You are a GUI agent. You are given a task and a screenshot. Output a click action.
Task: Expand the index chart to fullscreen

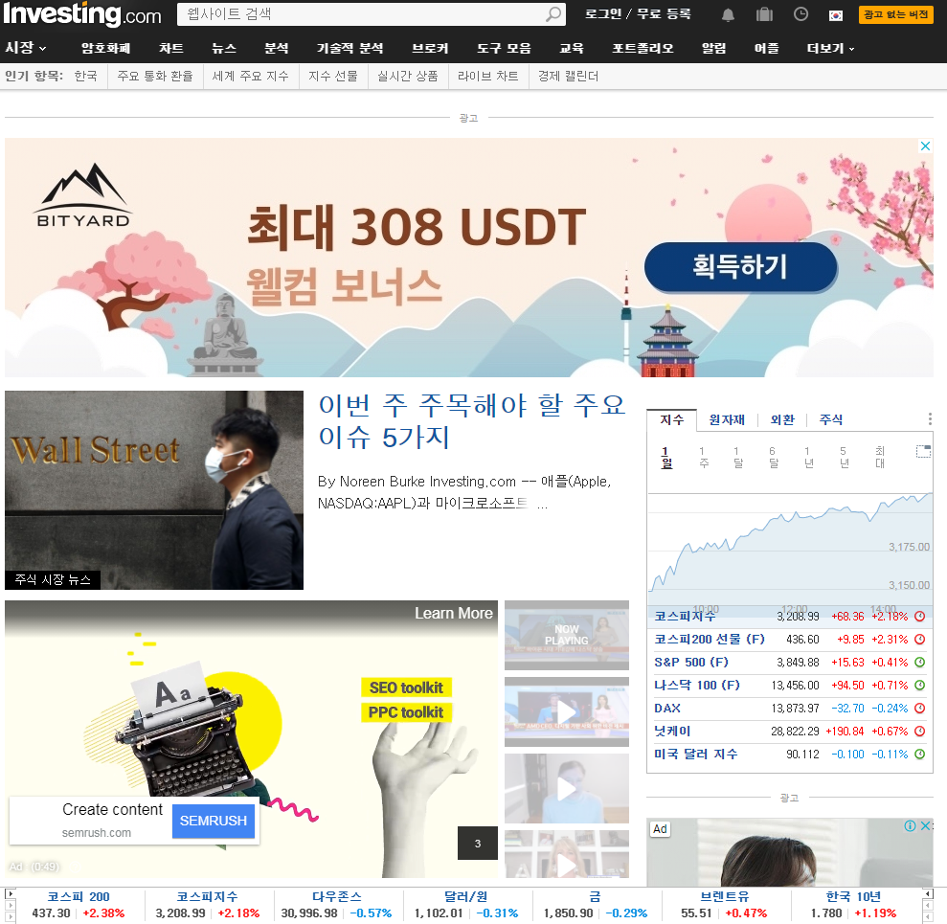(923, 451)
